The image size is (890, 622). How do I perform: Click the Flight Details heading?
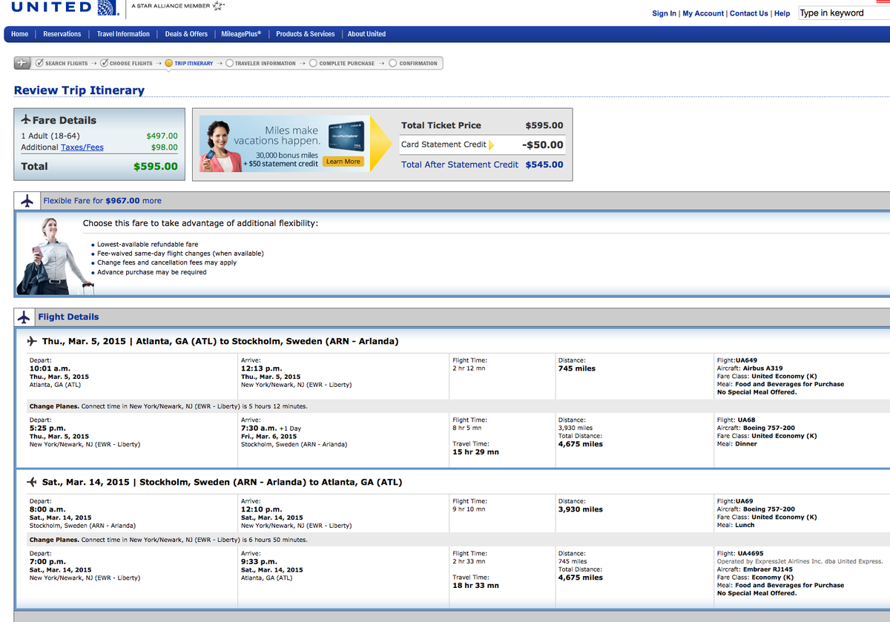[x=68, y=317]
